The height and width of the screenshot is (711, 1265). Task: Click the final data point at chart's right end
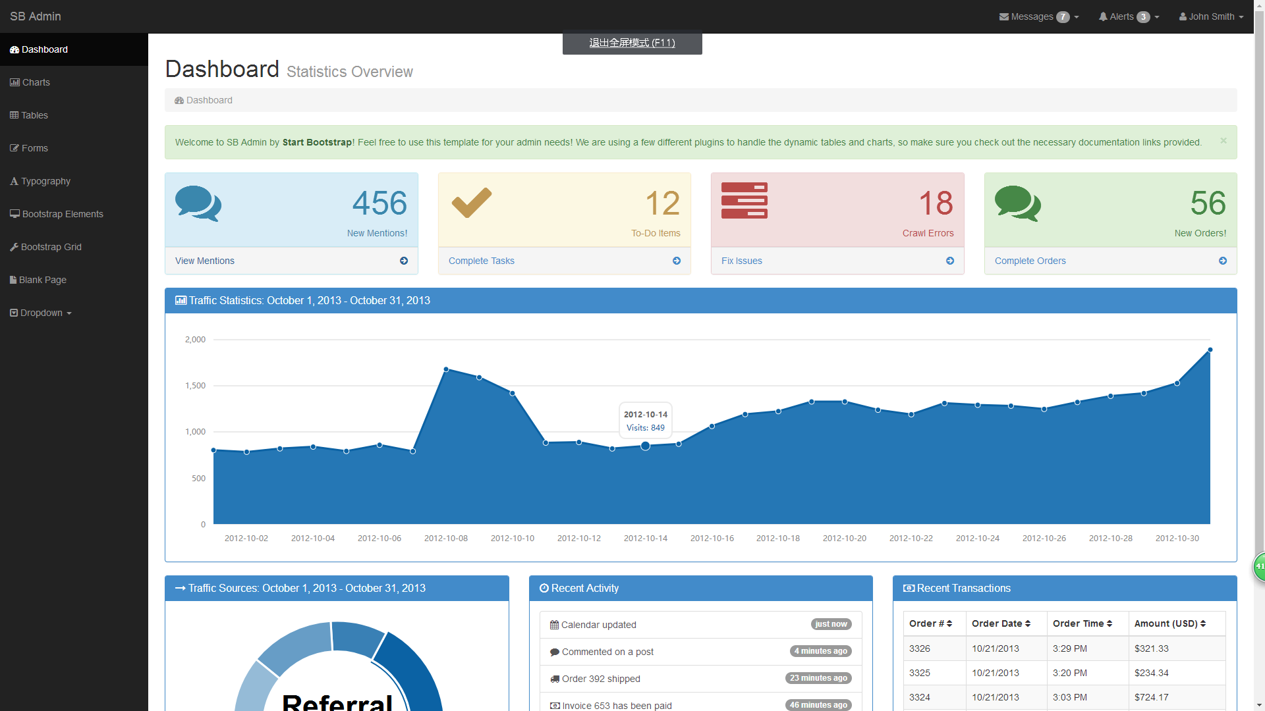coord(1210,350)
